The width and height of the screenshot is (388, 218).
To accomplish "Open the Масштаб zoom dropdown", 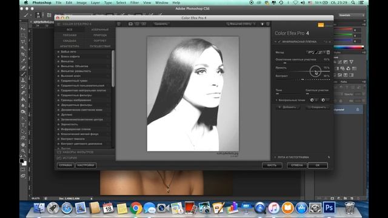I will (x=241, y=24).
